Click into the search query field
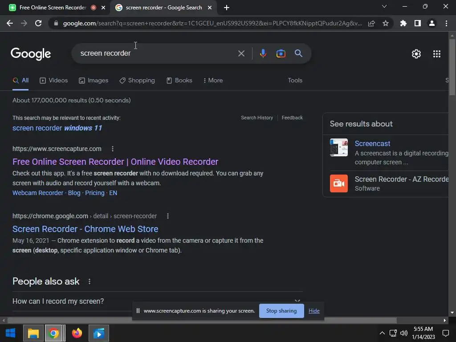 coord(157,53)
